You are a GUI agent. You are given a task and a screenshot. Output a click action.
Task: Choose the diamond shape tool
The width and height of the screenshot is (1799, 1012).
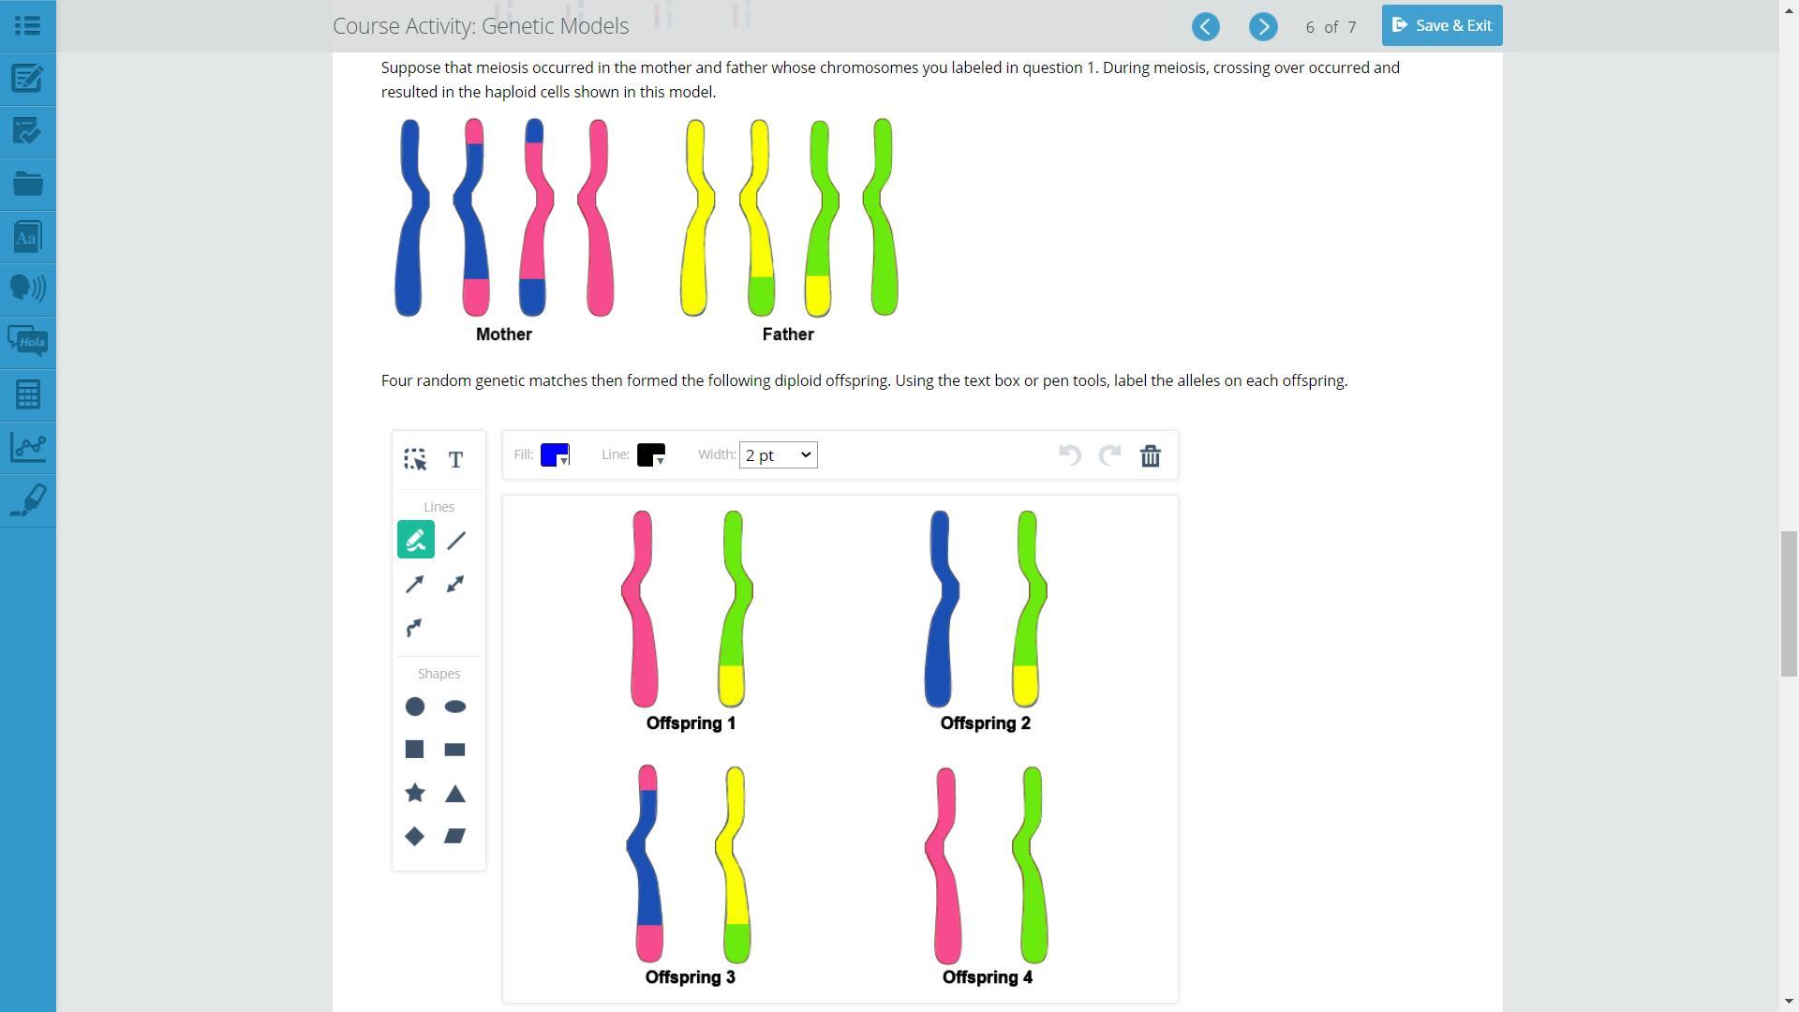(415, 836)
